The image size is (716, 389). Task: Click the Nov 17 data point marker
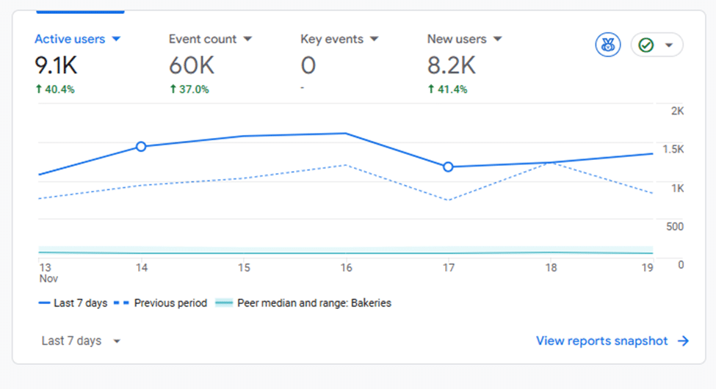point(448,167)
